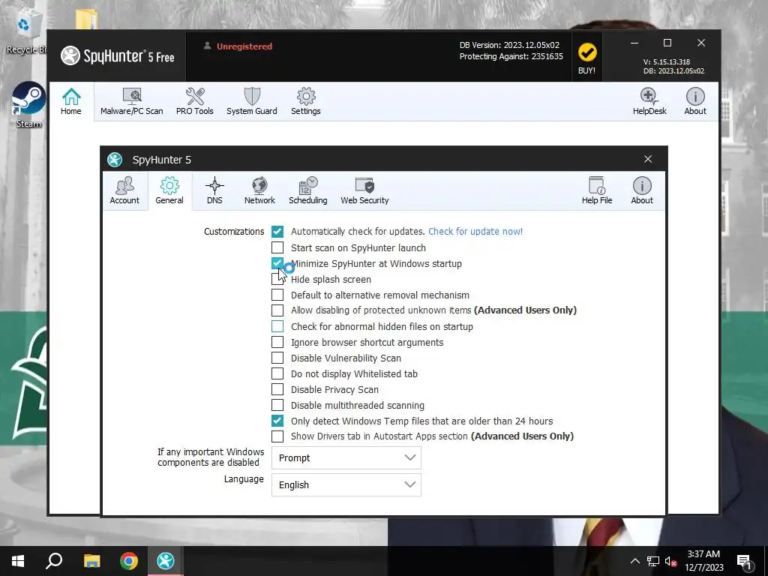768x576 pixels.
Task: Switch to DNS settings tab
Action: (x=214, y=190)
